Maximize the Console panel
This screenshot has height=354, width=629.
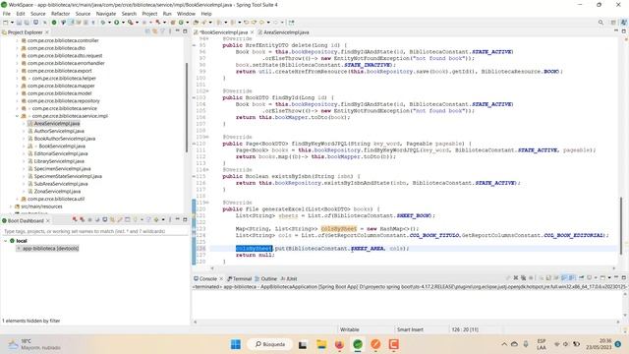tap(624, 277)
